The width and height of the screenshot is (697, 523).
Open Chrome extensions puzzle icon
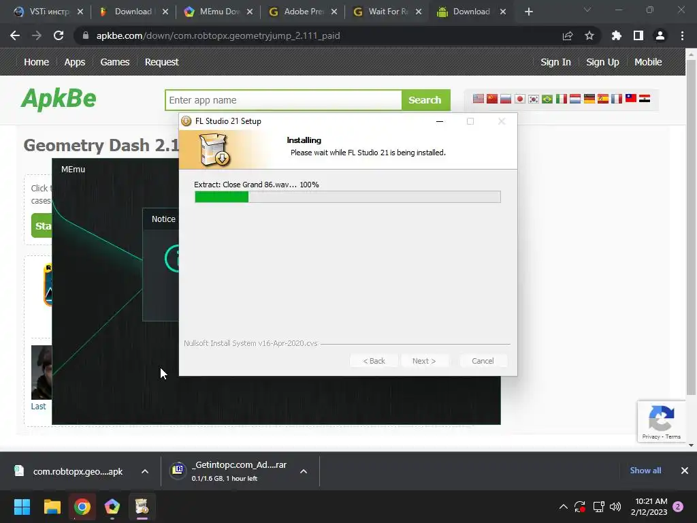[616, 35]
